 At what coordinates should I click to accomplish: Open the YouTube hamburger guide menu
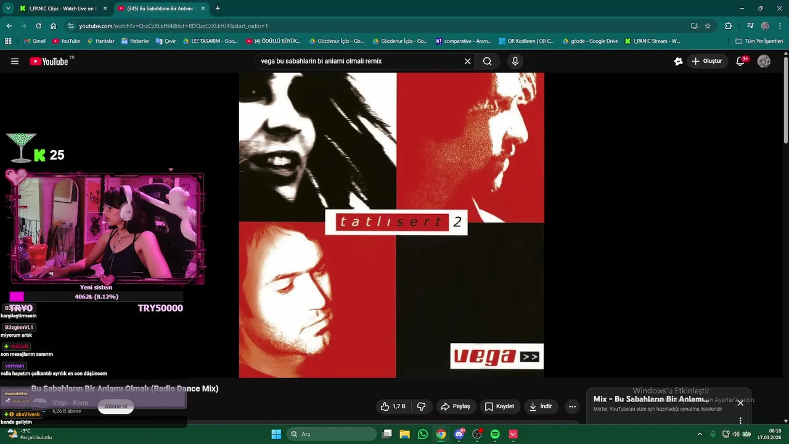pos(15,61)
